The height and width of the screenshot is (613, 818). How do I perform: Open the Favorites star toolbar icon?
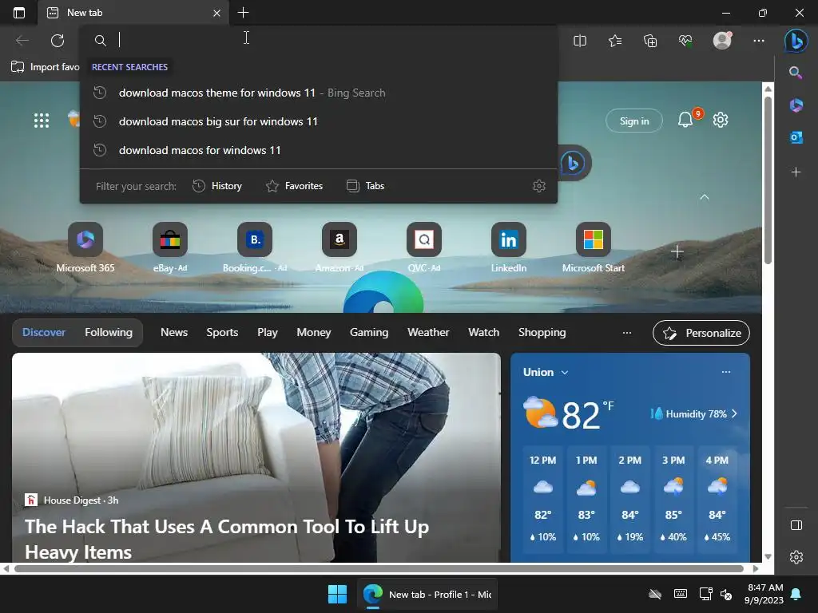(615, 41)
